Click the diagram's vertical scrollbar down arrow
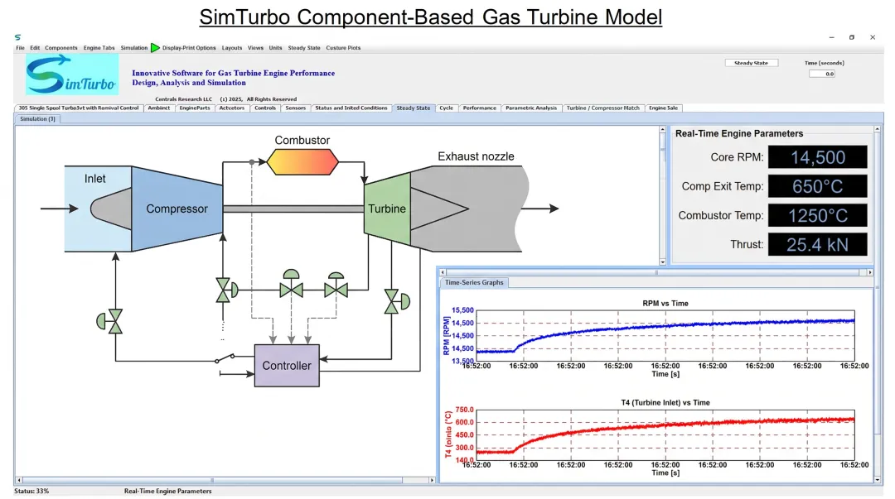This screenshot has height=499, width=895. click(662, 261)
